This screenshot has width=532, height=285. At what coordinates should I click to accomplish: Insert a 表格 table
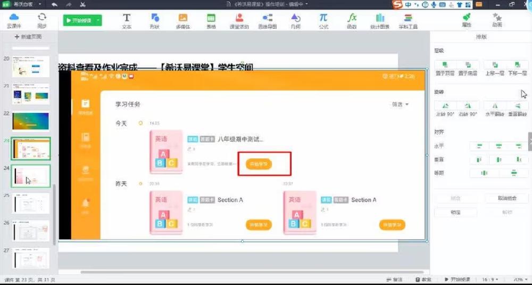(x=211, y=21)
